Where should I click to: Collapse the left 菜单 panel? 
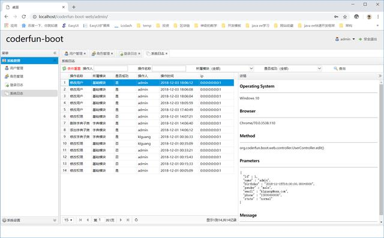click(x=55, y=53)
